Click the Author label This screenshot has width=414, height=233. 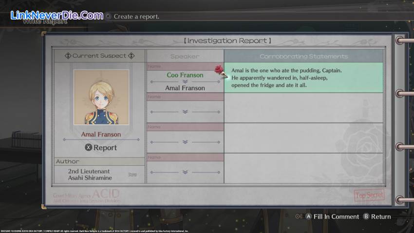tap(68, 161)
